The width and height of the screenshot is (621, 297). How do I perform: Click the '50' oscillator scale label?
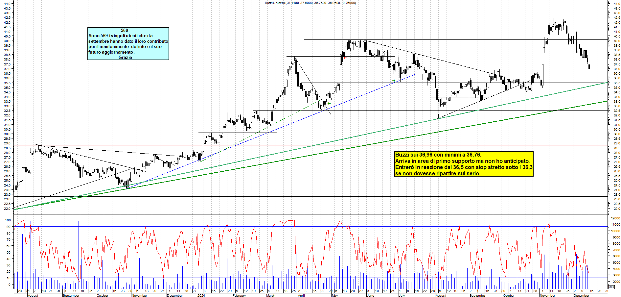click(x=9, y=252)
